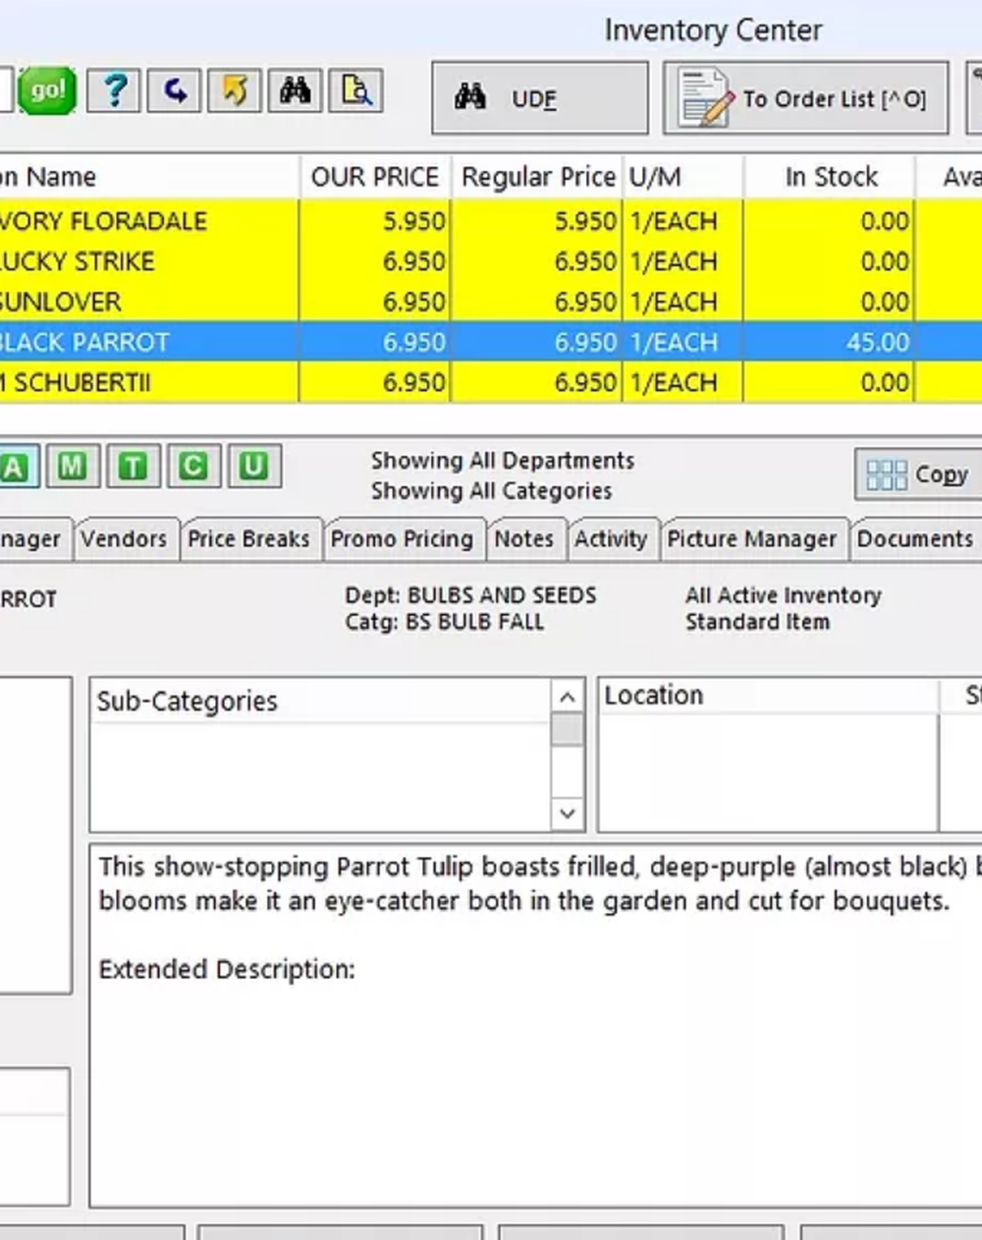Viewport: 982px width, 1240px height.
Task: Click the binoculars search icon
Action: pos(295,91)
